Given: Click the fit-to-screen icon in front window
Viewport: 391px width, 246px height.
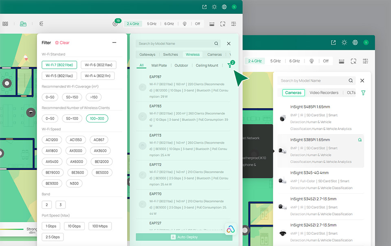Looking at the screenshot, I should 223,24.
